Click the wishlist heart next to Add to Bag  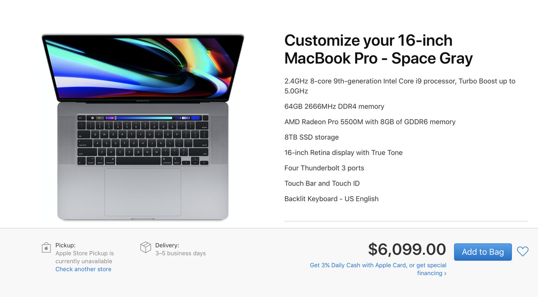pyautogui.click(x=523, y=252)
